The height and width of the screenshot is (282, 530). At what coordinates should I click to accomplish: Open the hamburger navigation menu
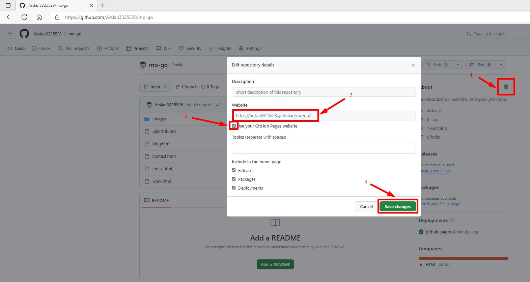pyautogui.click(x=10, y=34)
